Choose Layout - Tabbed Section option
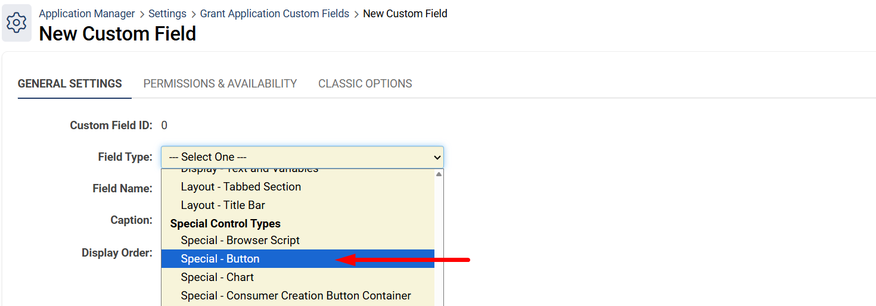 [x=297, y=187]
